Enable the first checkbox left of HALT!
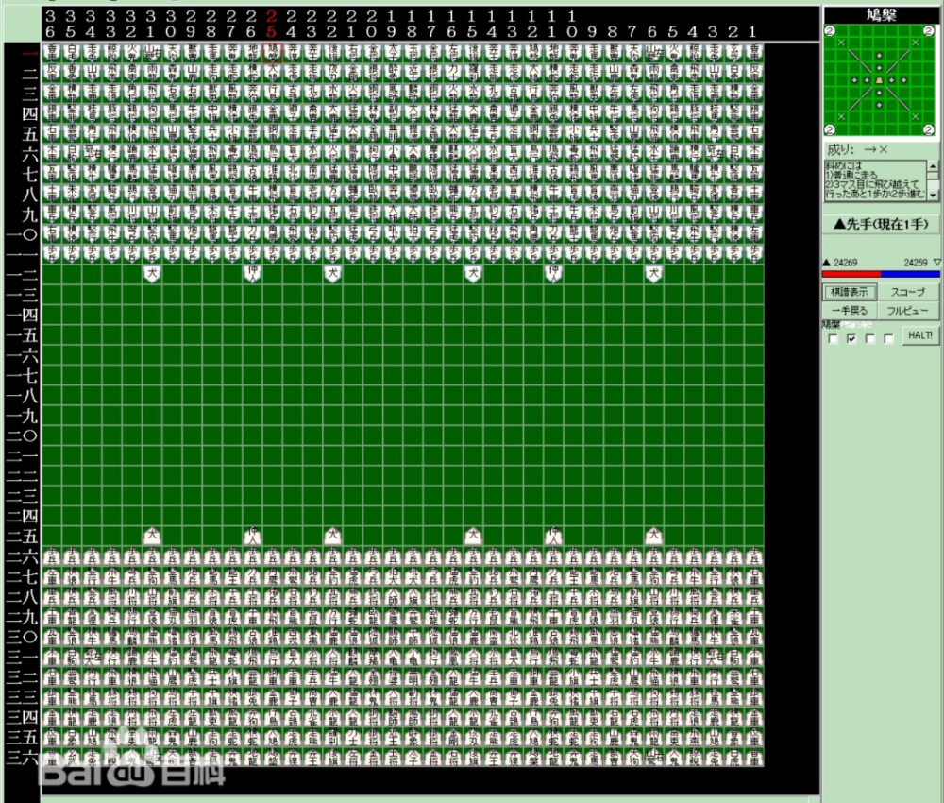 click(833, 339)
